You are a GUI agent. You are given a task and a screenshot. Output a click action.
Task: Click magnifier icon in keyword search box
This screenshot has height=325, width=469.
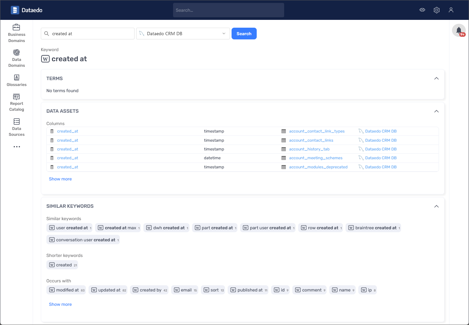(47, 34)
